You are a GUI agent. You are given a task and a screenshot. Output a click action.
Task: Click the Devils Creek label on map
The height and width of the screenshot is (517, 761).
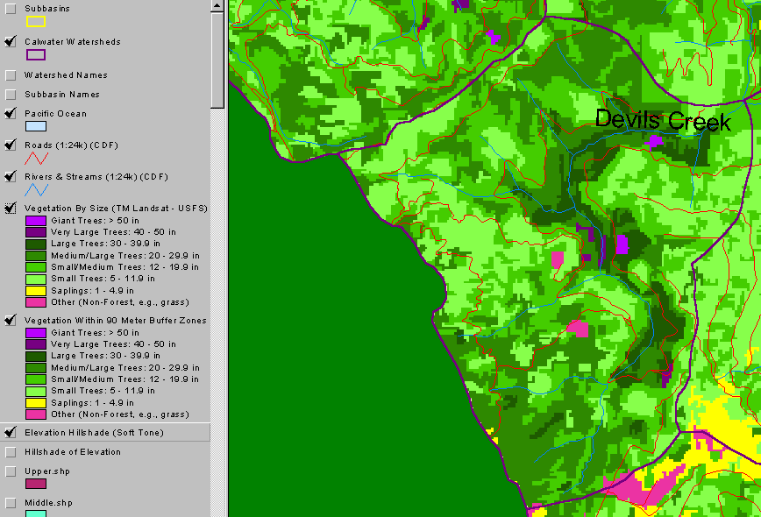point(663,120)
